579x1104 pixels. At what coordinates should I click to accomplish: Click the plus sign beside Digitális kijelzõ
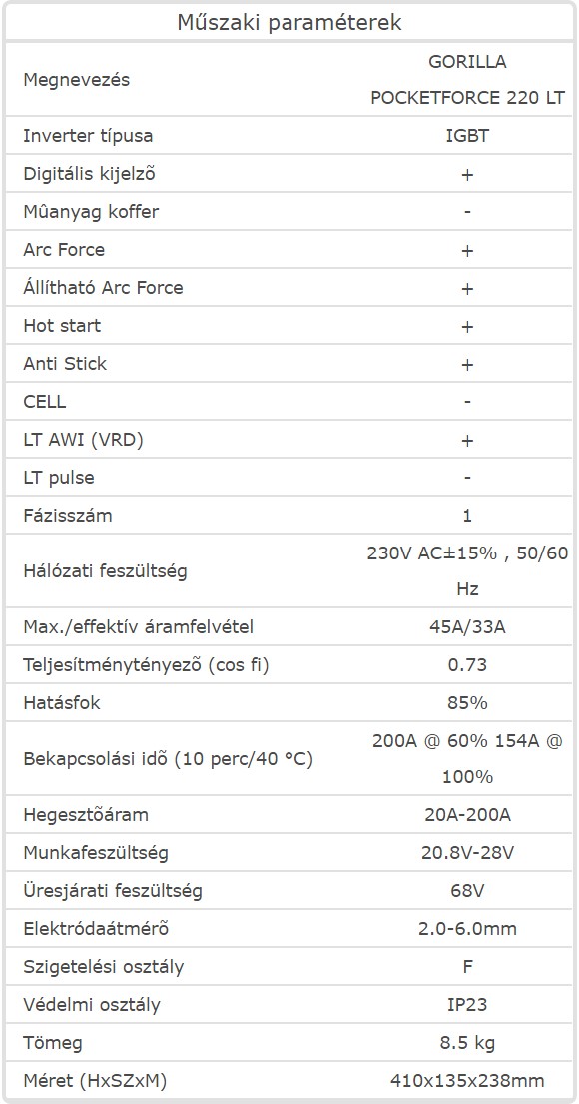pyautogui.click(x=467, y=175)
